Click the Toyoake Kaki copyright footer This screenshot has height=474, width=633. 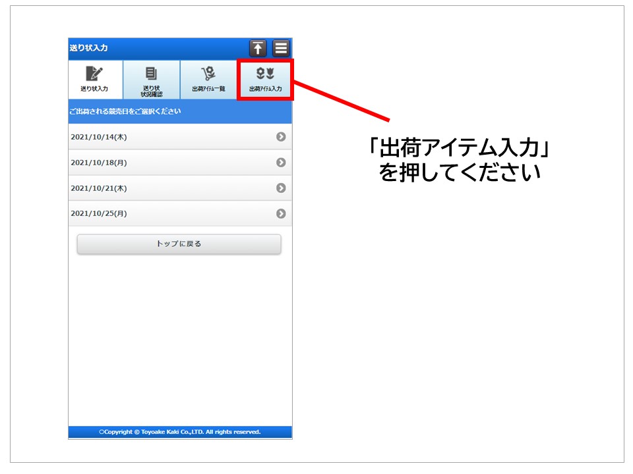coord(180,432)
